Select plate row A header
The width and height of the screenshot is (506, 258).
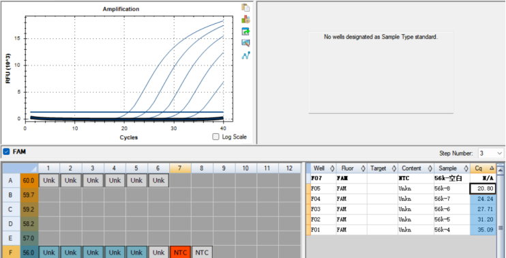(x=11, y=180)
